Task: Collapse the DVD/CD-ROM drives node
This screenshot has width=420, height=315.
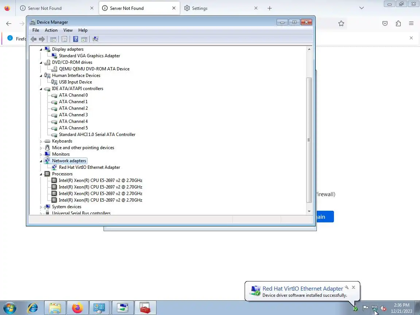Action: (41, 62)
